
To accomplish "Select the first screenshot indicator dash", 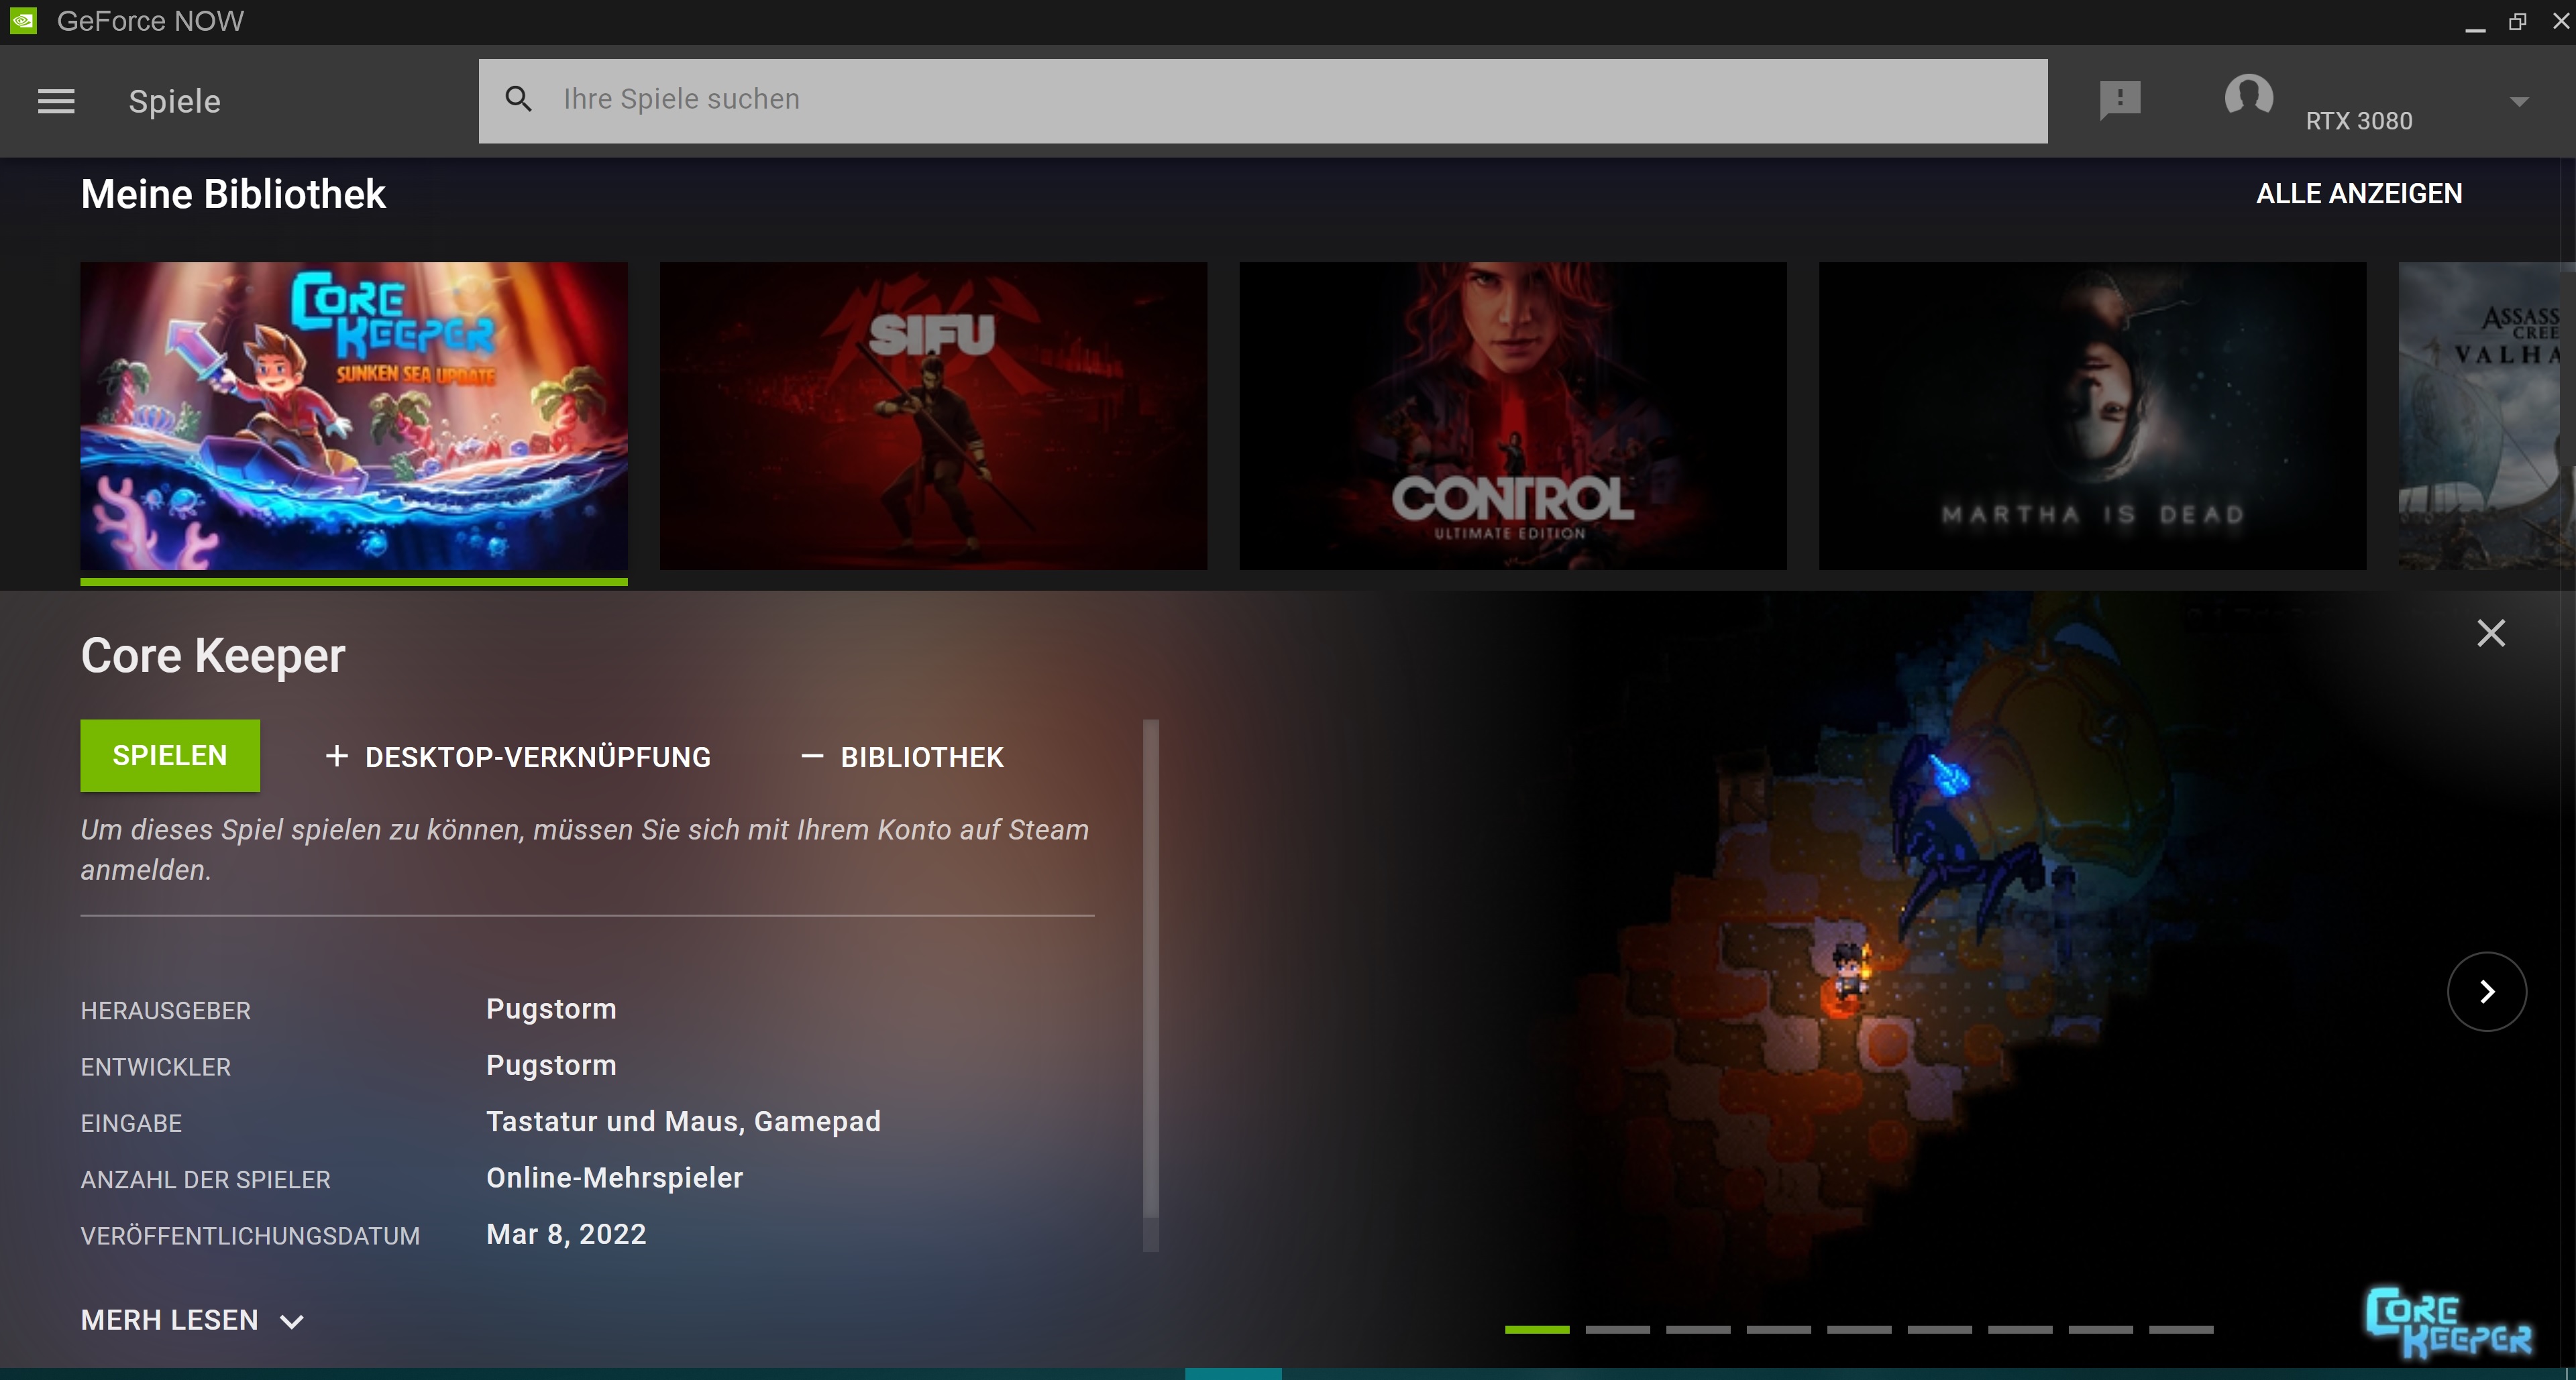I will coord(1537,1329).
